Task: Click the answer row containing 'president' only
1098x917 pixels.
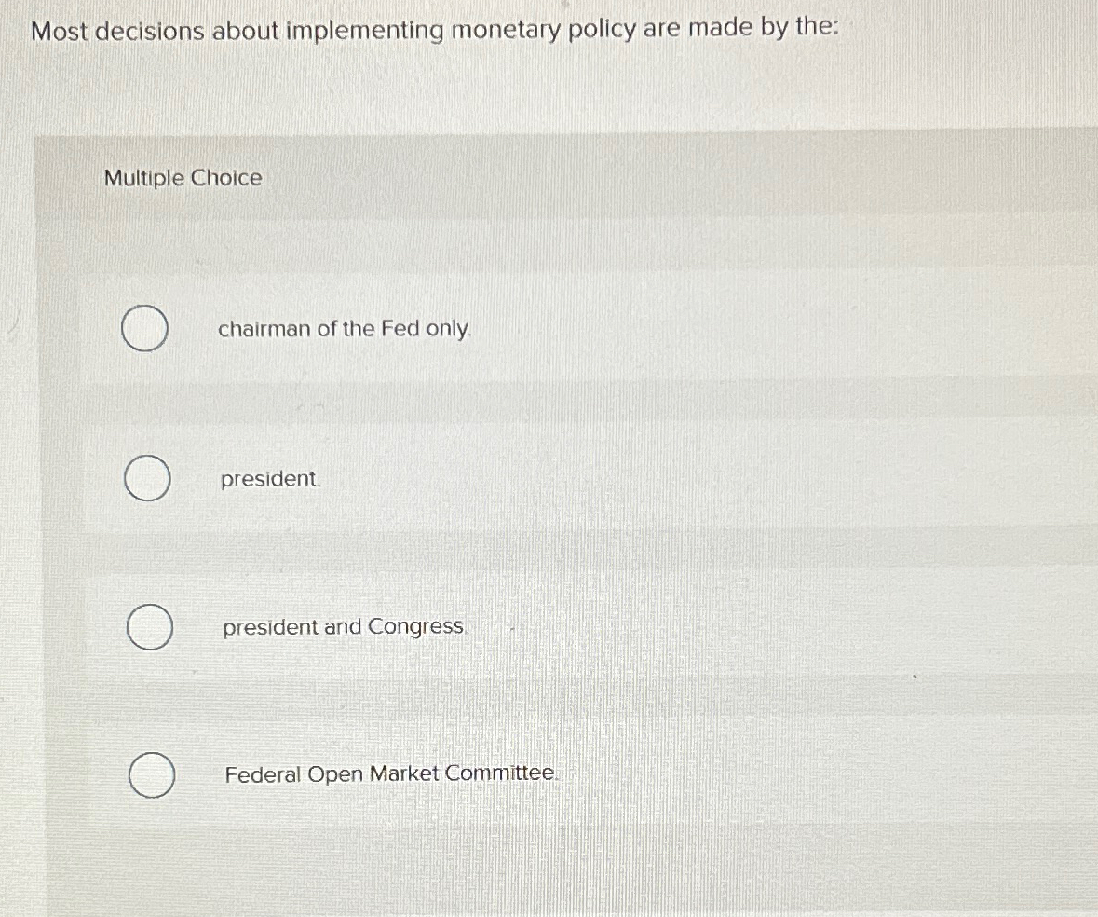Action: pos(268,478)
